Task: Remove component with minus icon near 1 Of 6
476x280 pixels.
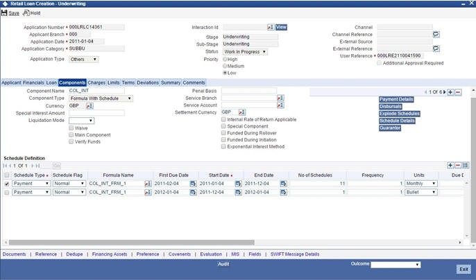Action: coord(459,92)
